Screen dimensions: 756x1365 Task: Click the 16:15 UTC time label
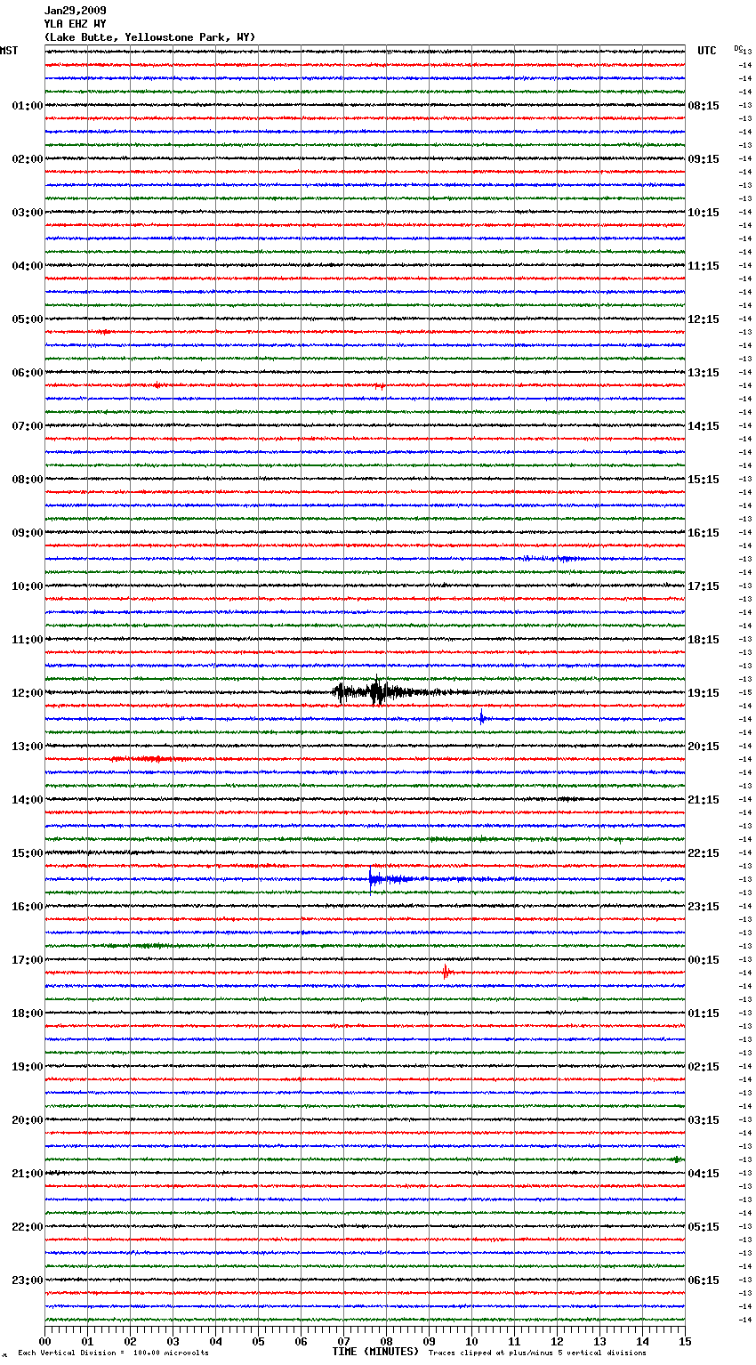[704, 533]
